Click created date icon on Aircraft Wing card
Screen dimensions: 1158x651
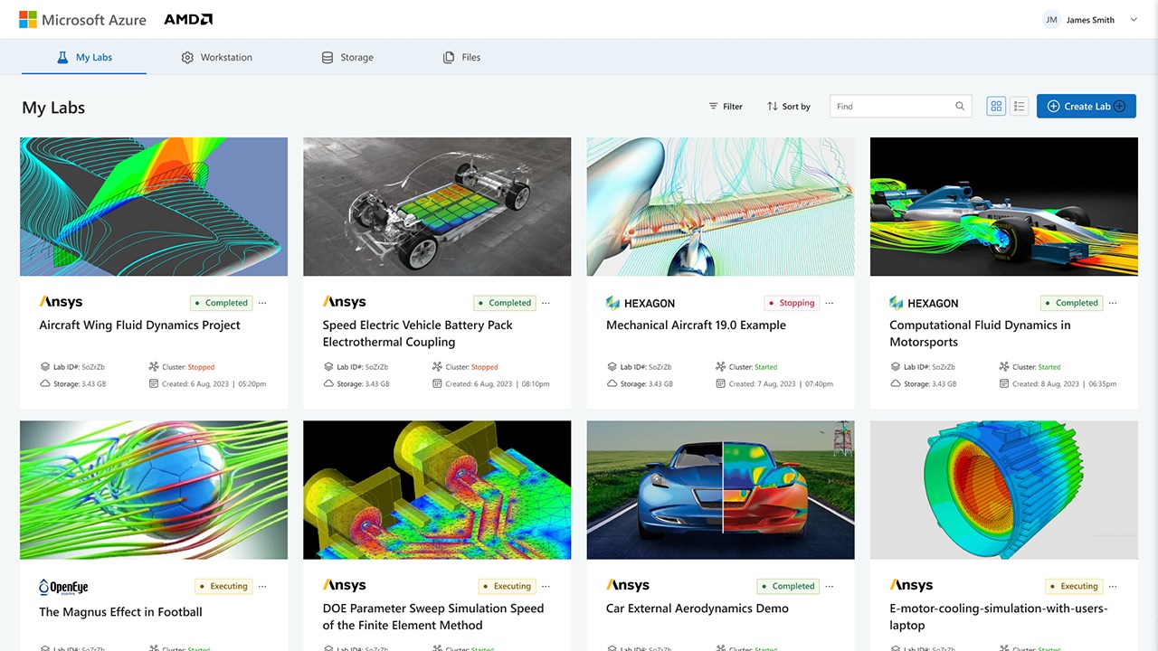[154, 383]
